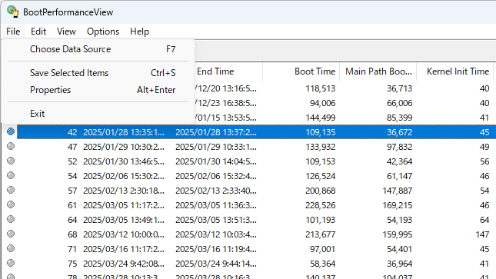The height and width of the screenshot is (279, 496).
Task: Select start time 2025/03/24 9:42:08...
Action: point(124,264)
